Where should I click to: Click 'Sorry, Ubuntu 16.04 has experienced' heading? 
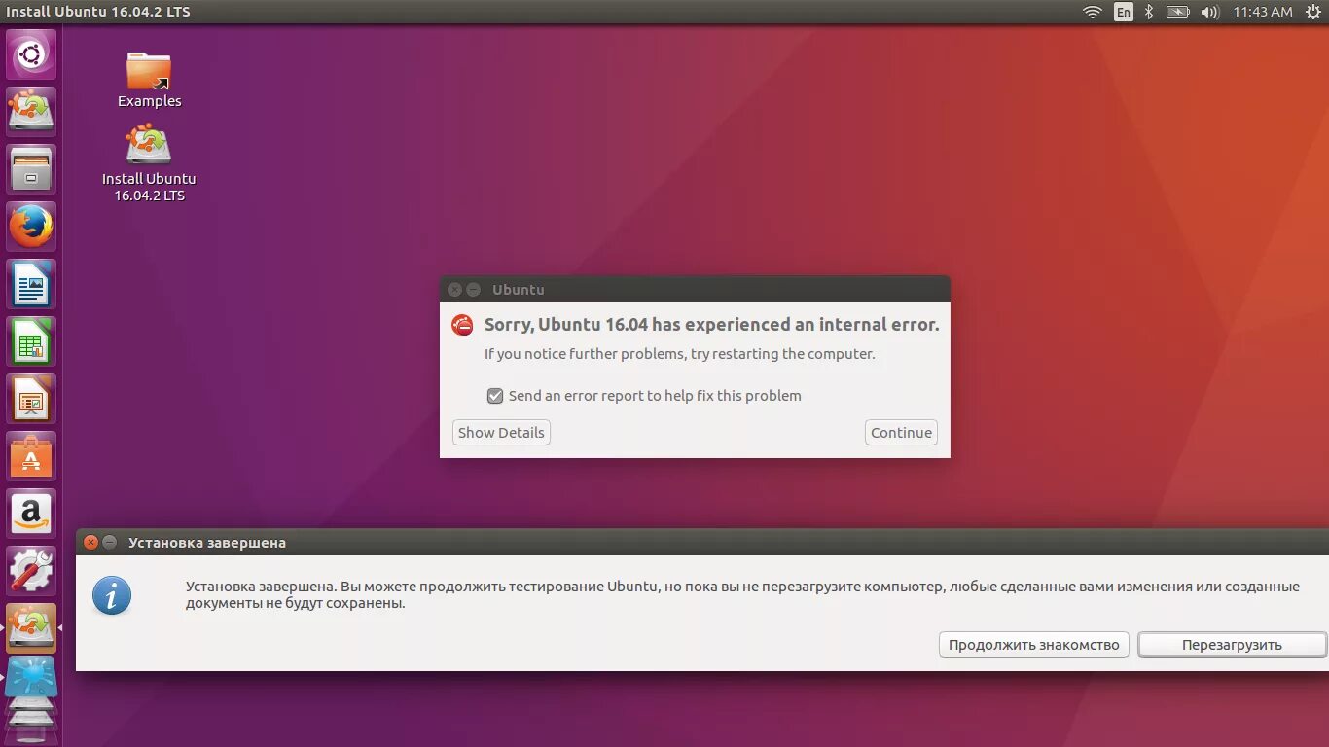(712, 325)
